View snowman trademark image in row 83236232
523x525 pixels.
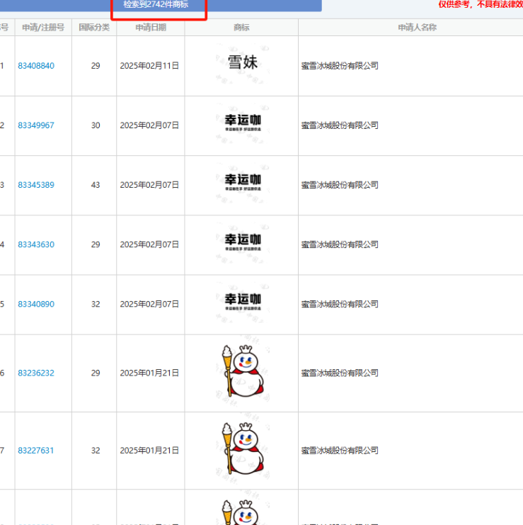click(243, 371)
